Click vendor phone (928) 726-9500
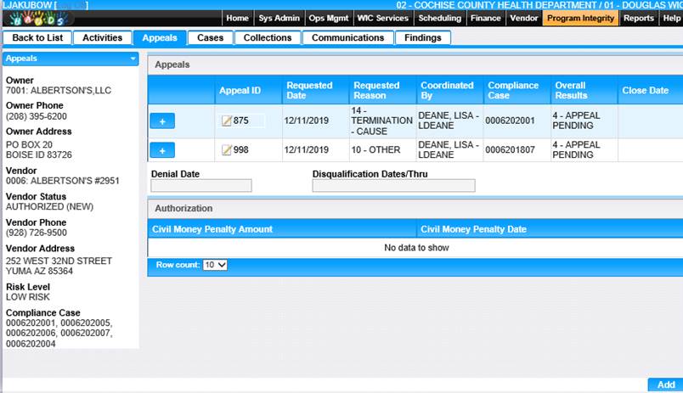The width and height of the screenshot is (683, 393). pyautogui.click(x=37, y=233)
